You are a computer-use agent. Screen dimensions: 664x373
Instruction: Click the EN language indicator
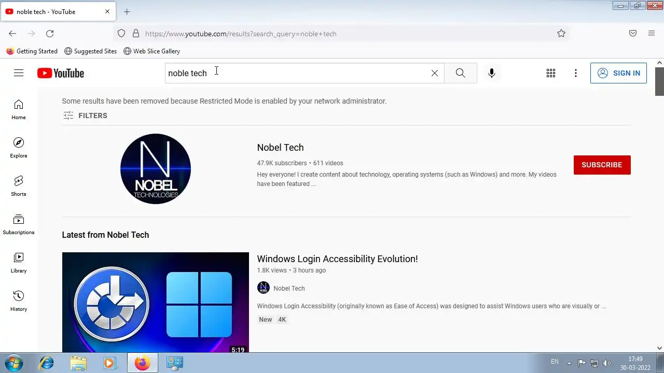(555, 362)
